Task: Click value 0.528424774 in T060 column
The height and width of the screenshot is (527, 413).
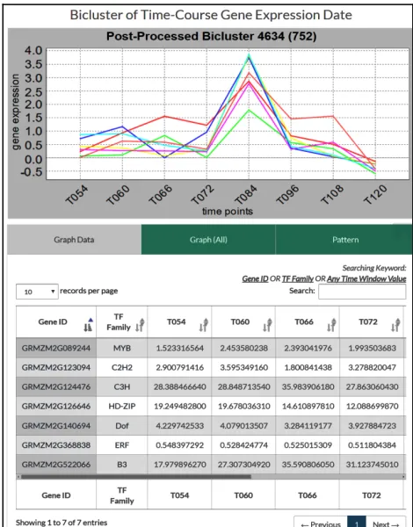Action: (243, 445)
